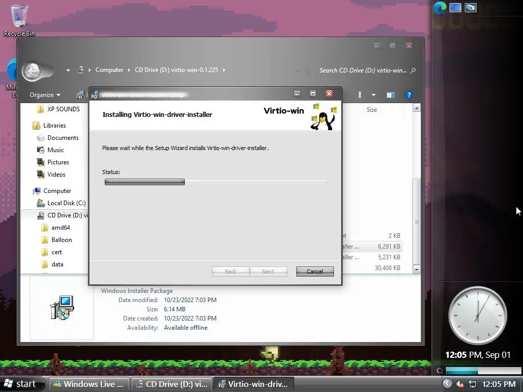Open the Explorer help question-mark icon
Viewport: 523px width, 392px height.
point(409,95)
